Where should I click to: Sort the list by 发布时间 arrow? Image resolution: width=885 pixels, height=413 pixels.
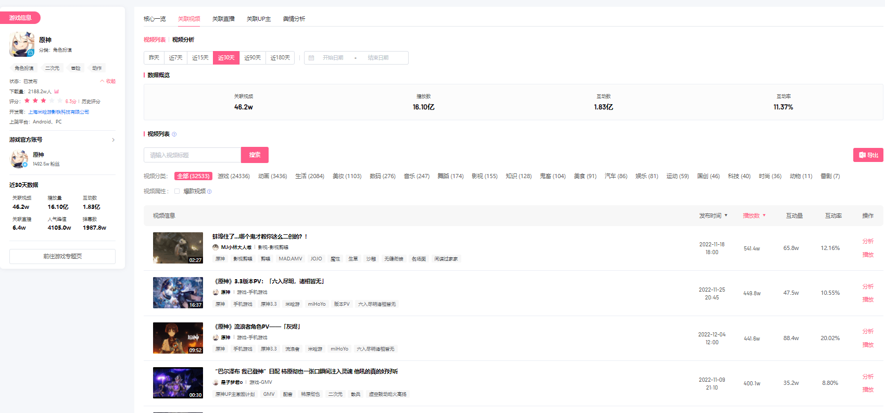click(726, 216)
